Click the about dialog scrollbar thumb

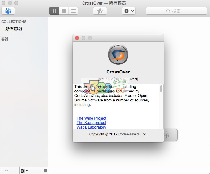(x=161, y=89)
